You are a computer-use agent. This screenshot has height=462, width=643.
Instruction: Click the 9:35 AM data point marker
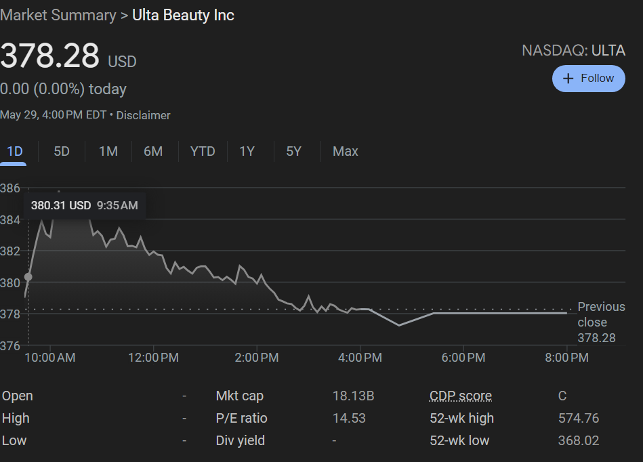tap(28, 276)
